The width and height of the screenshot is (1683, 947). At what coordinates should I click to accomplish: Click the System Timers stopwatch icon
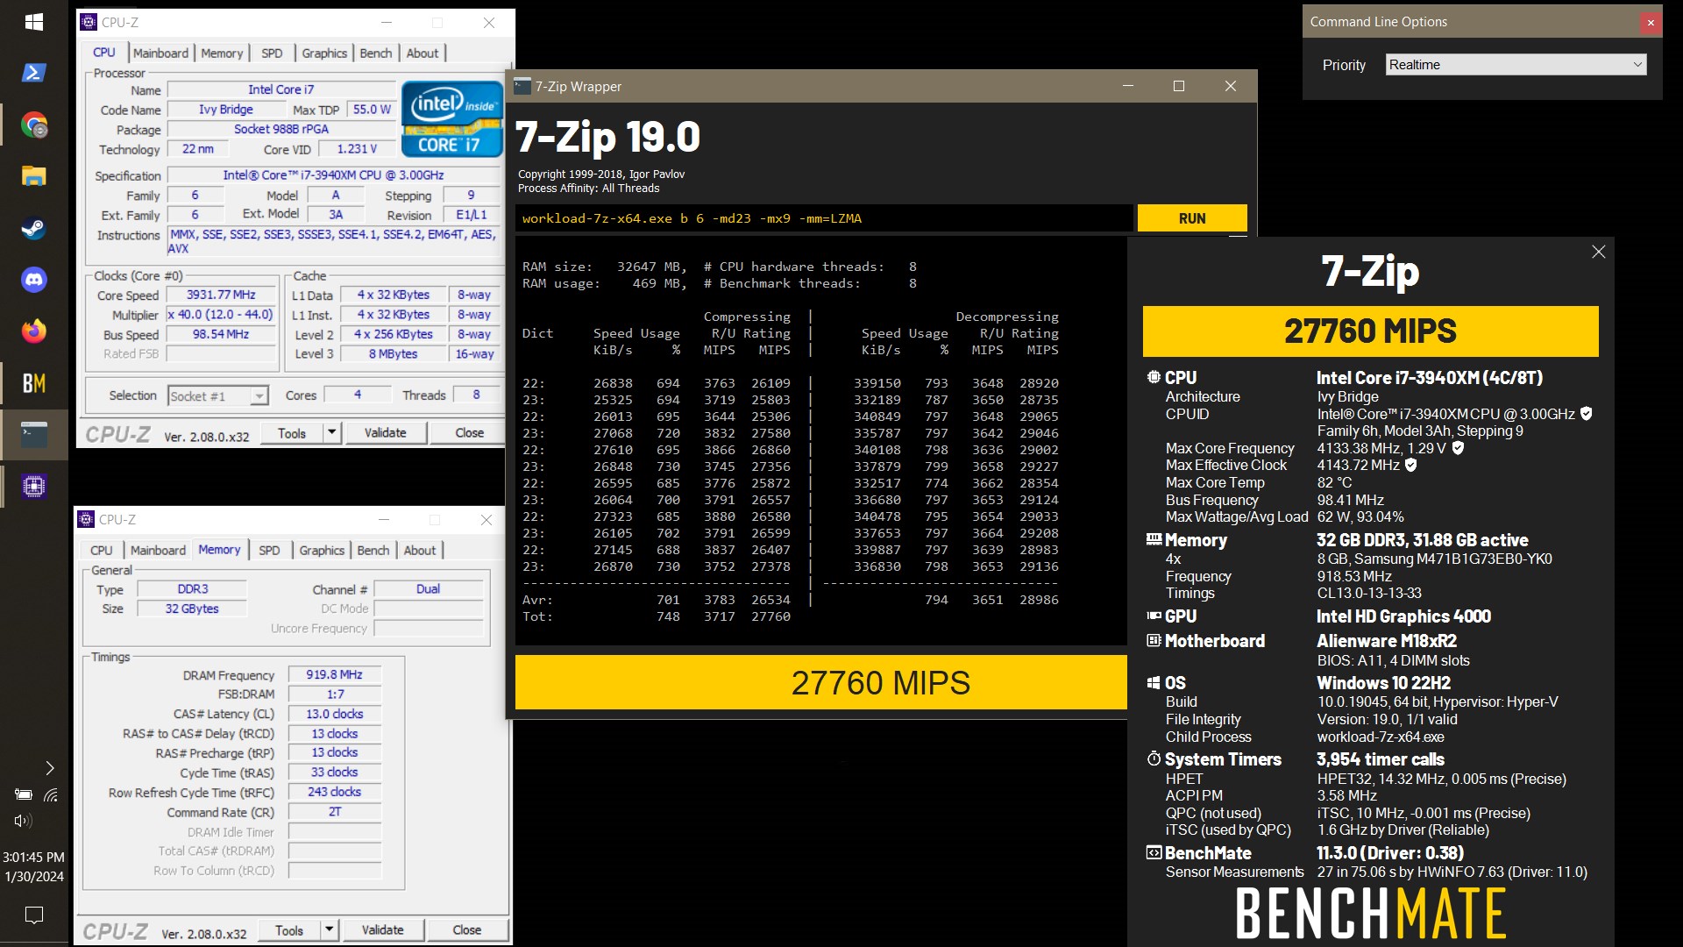tap(1154, 758)
